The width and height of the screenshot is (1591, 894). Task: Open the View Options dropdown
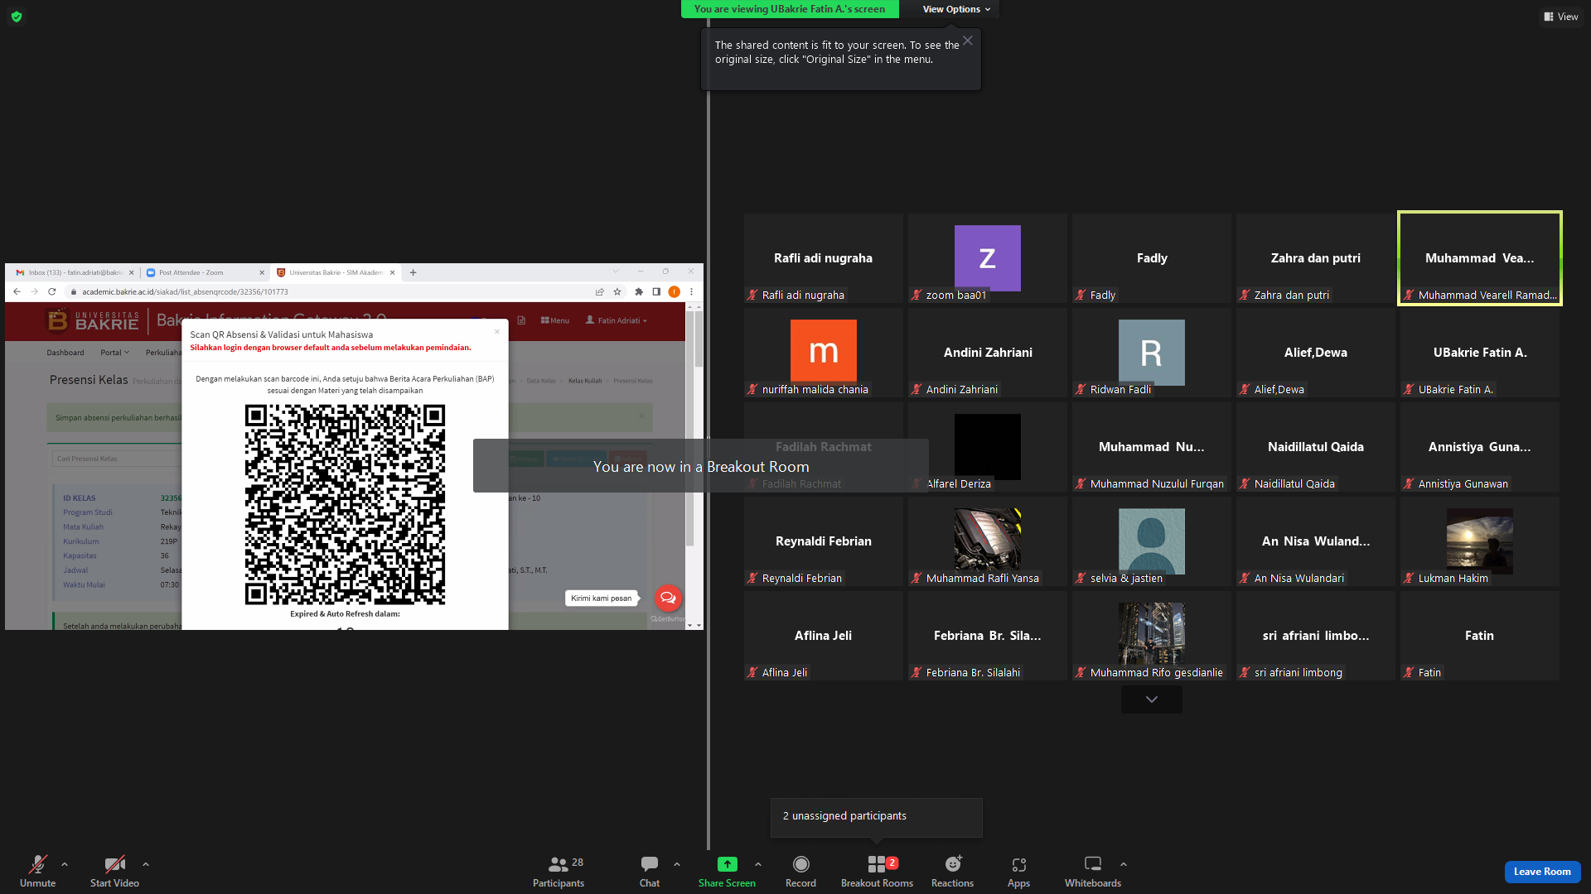(x=956, y=9)
